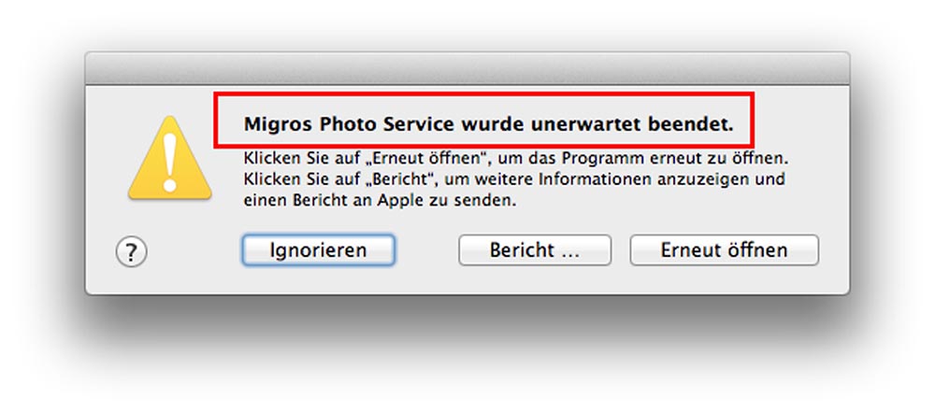Open help with the question mark button
The height and width of the screenshot is (413, 935).
pos(131,252)
